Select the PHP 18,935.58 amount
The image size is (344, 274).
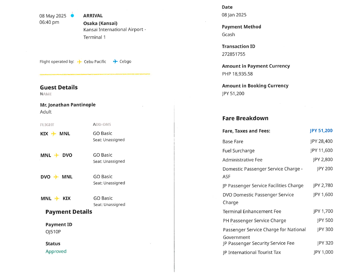237,74
